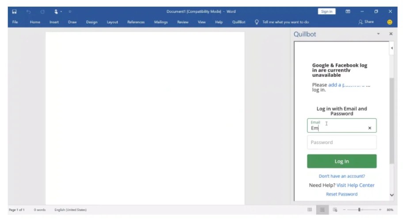
Task: Restore down the Word window
Action: 376,11
